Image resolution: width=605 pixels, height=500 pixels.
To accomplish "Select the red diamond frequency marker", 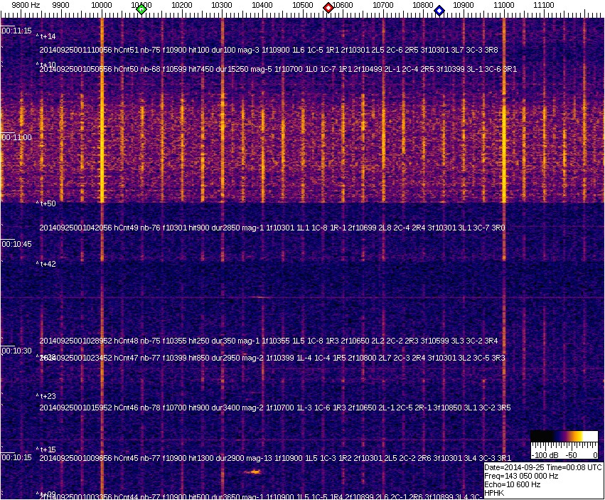I will [x=328, y=8].
